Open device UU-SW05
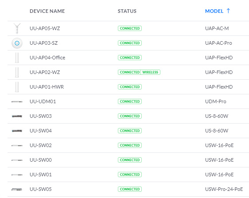Image resolution: width=249 pixels, height=198 pixels. click(x=41, y=189)
